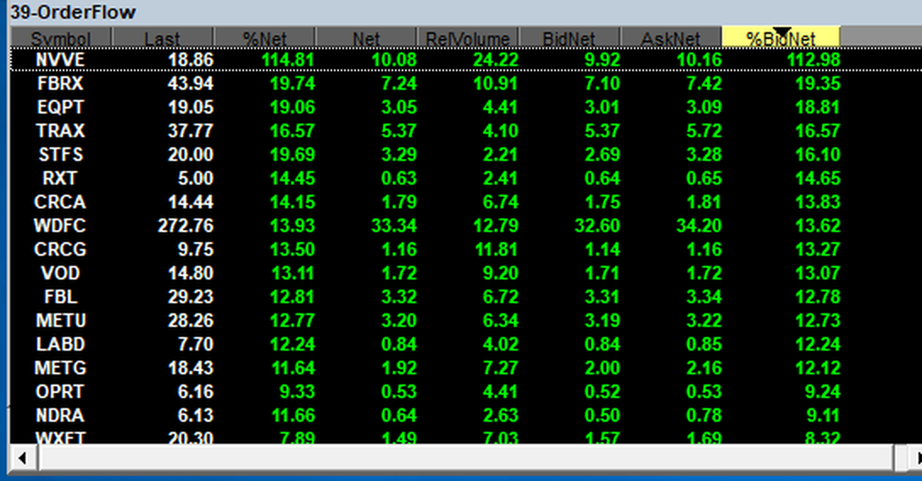Viewport: 922px width, 481px height.
Task: Click the 39-OrderFlow window title
Action: [73, 13]
